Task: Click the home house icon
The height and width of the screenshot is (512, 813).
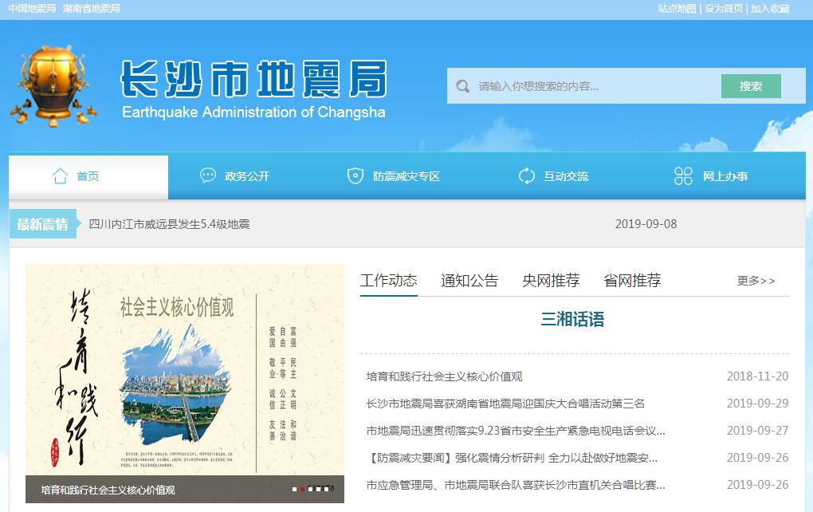Action: [60, 176]
